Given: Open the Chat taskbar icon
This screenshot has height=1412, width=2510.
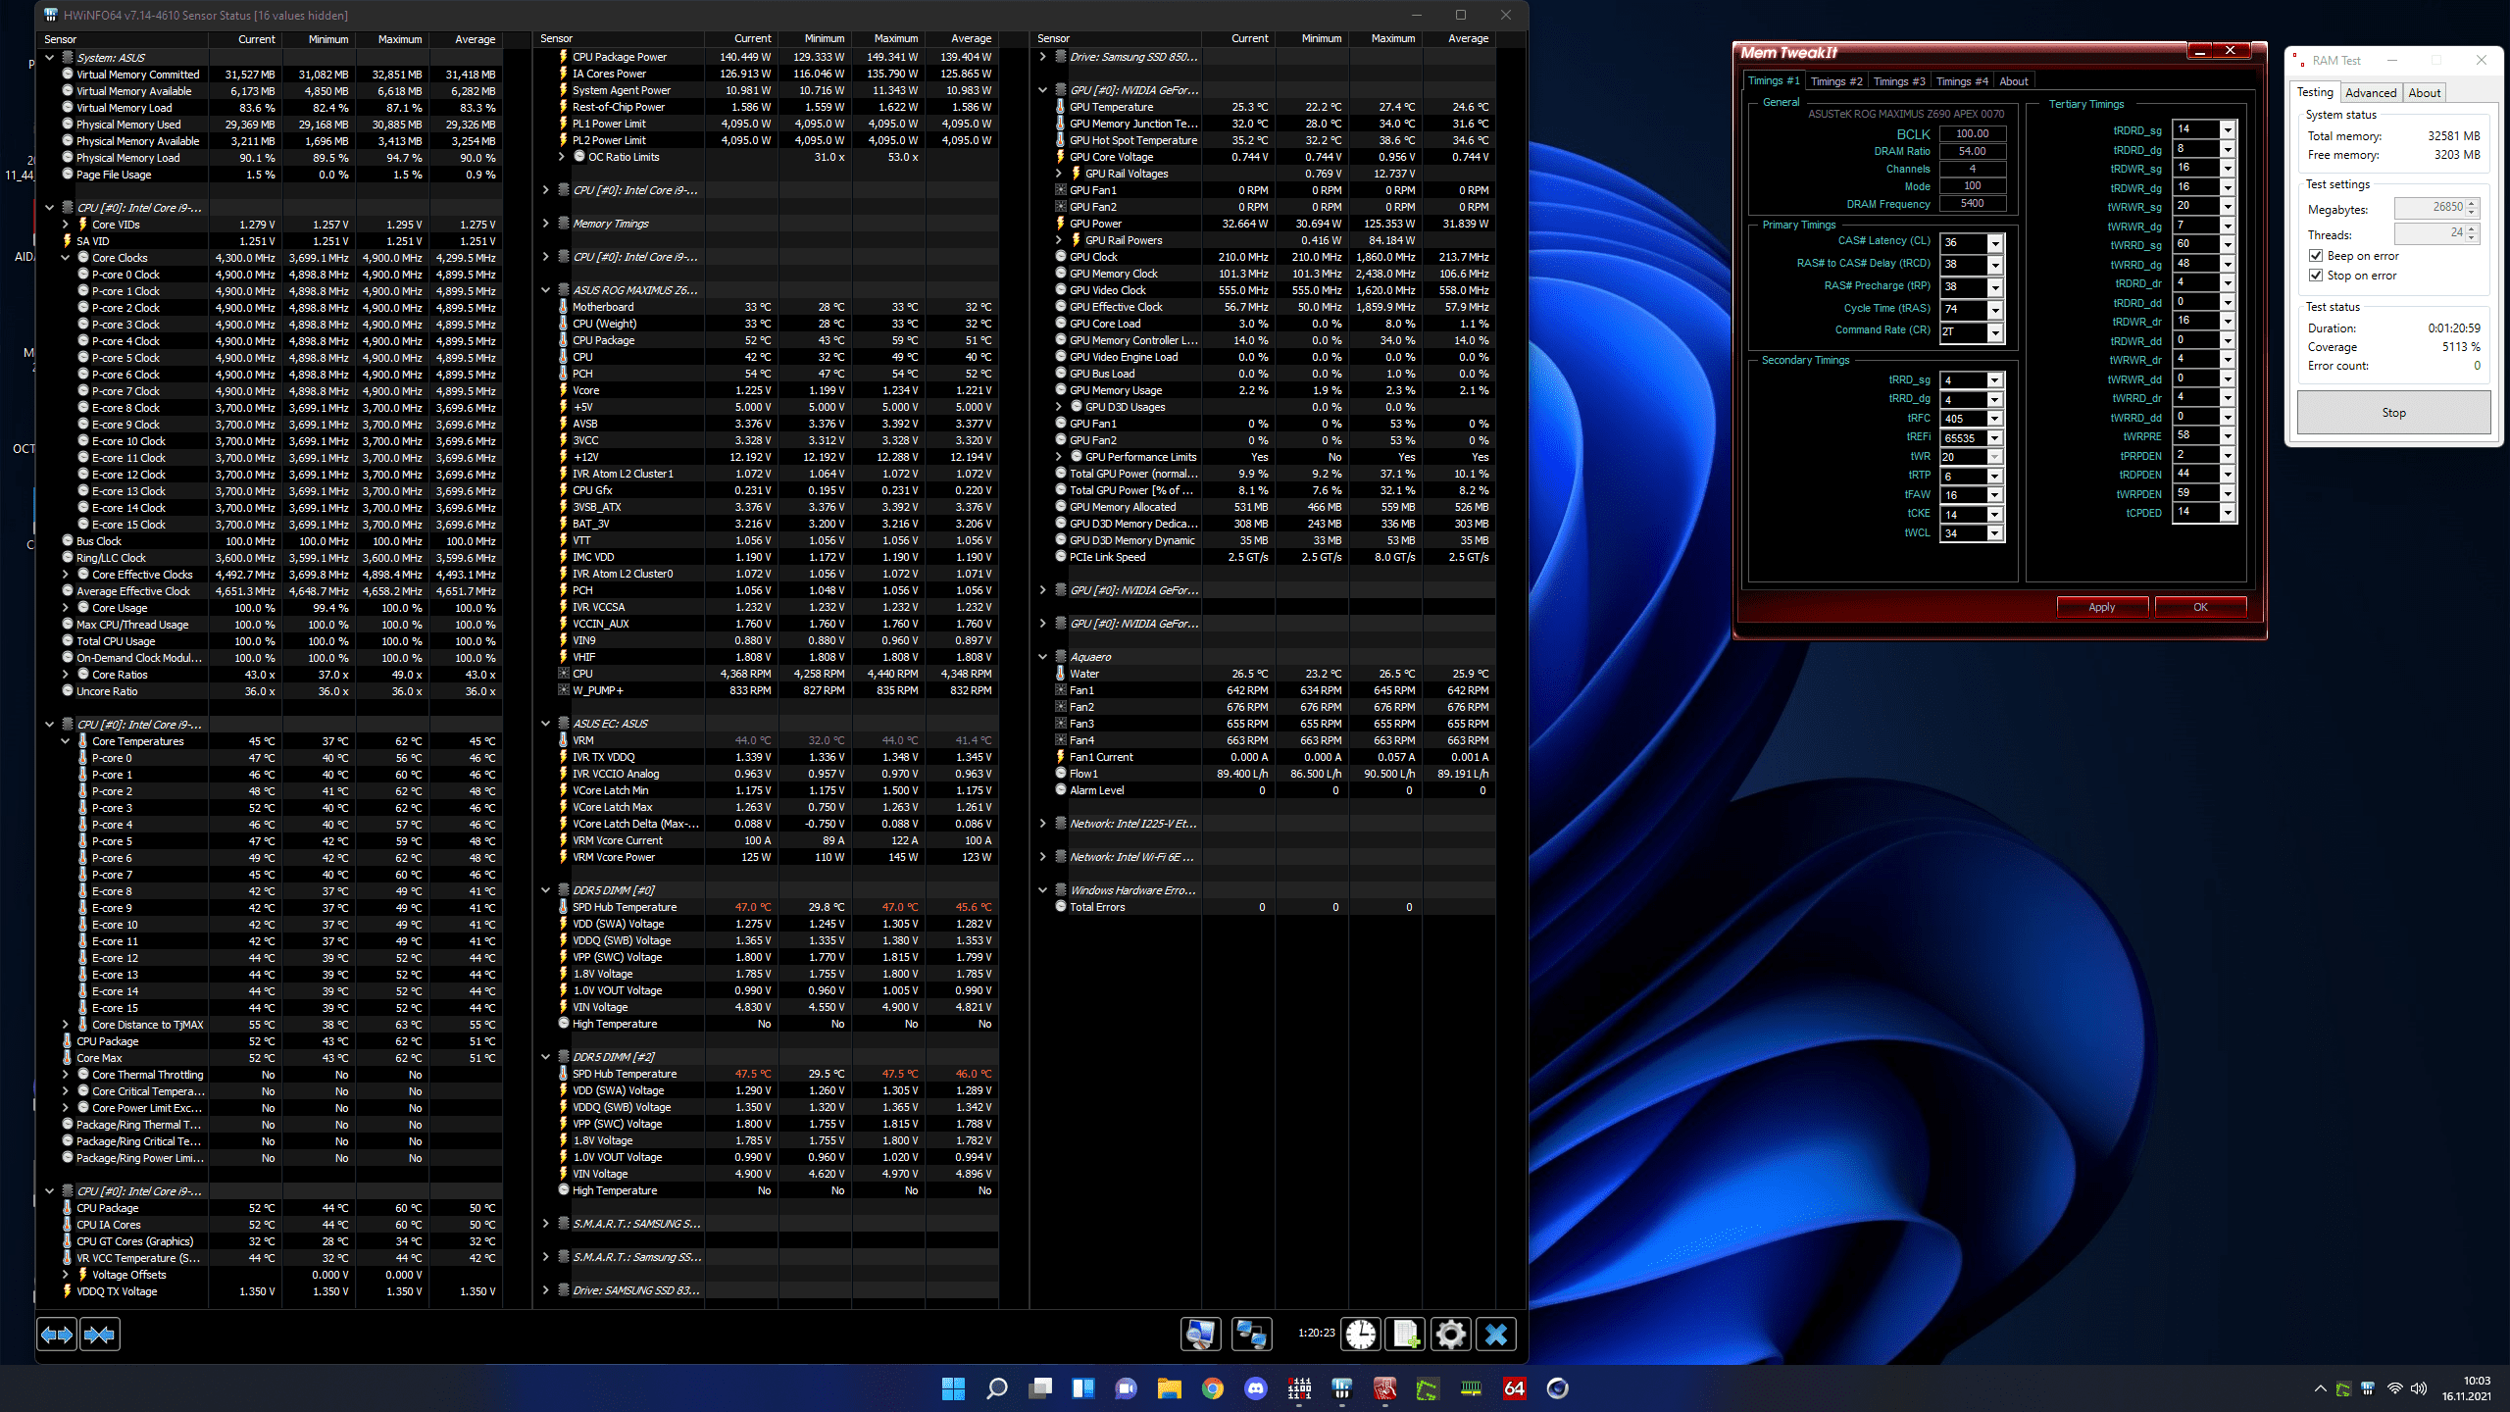Looking at the screenshot, I should pos(1126,1388).
